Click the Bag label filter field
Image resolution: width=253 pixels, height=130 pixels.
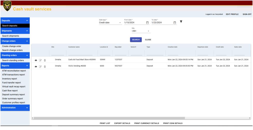point(120,54)
